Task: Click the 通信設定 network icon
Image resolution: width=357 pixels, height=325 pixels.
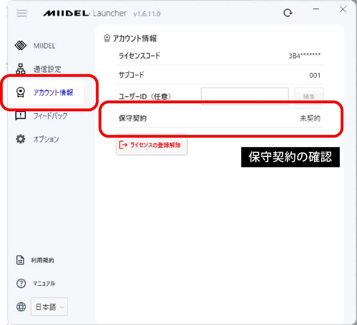Action: (x=21, y=69)
